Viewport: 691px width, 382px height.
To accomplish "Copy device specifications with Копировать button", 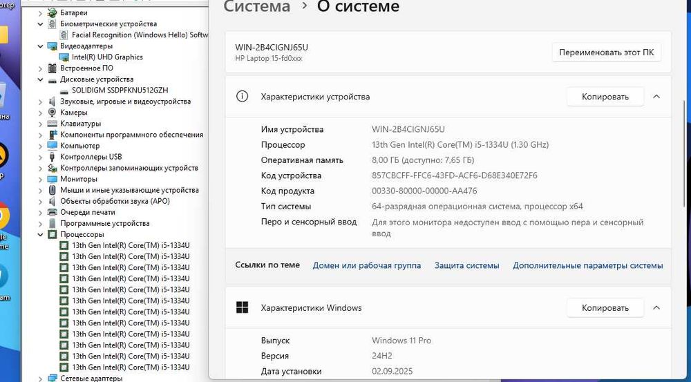I will click(605, 97).
